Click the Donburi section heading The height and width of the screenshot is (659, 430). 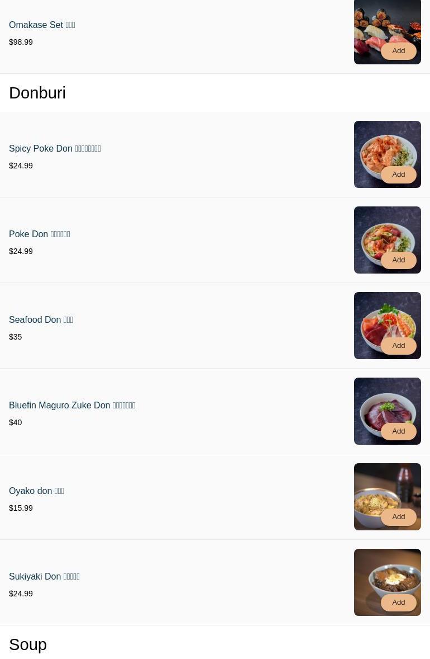(x=37, y=93)
